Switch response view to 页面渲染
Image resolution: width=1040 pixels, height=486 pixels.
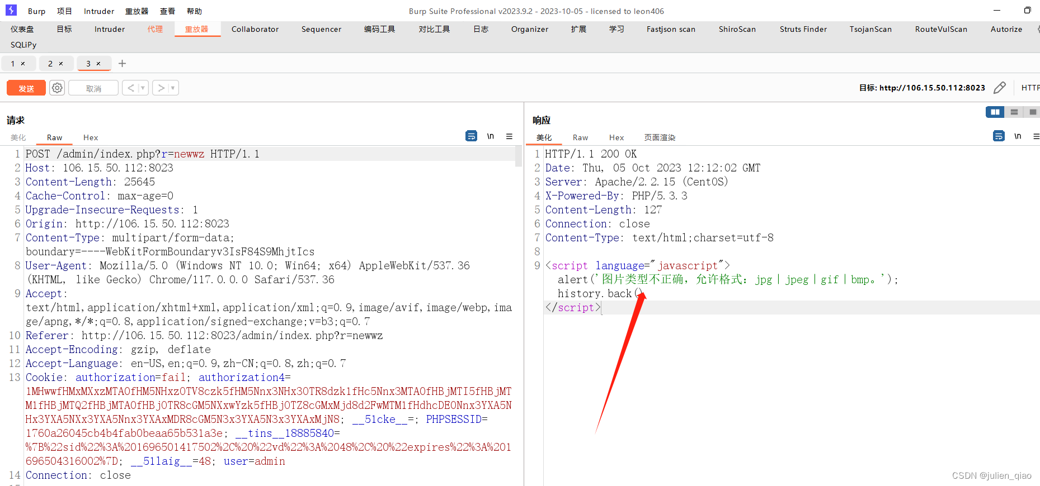660,137
